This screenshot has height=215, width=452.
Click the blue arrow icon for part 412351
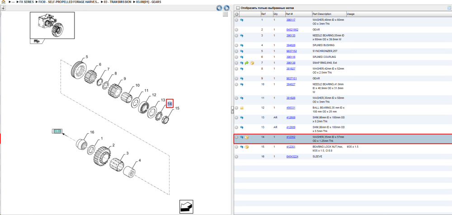point(242,147)
